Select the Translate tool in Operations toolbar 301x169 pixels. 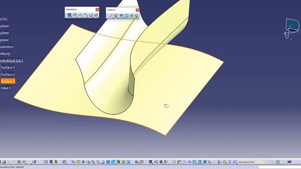point(91,15)
